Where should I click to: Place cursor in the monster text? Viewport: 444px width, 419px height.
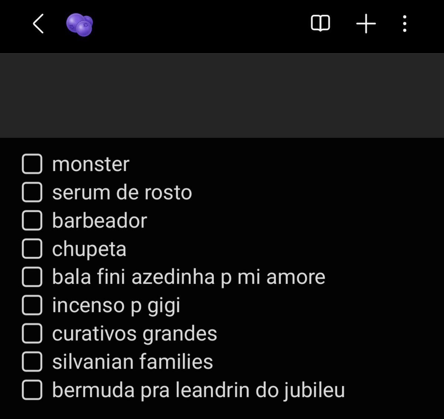pyautogui.click(x=91, y=164)
